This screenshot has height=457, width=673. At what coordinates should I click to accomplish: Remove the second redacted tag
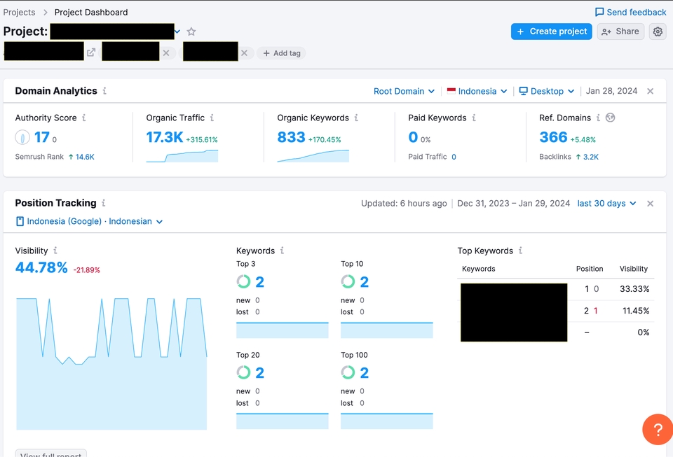[244, 53]
